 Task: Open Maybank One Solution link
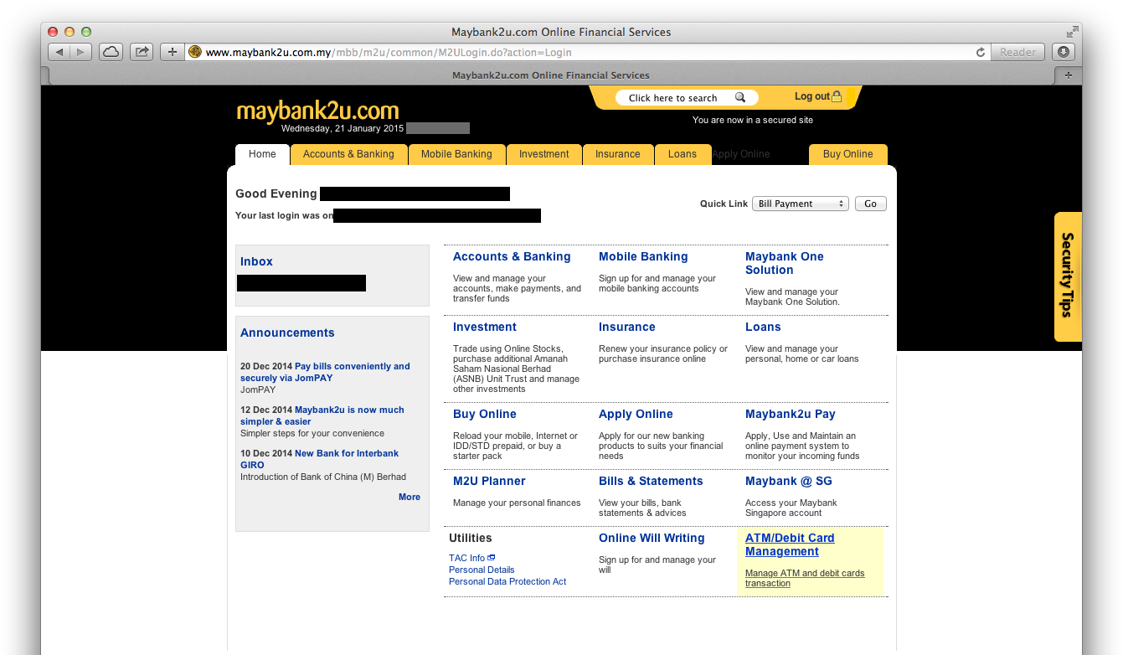click(785, 263)
